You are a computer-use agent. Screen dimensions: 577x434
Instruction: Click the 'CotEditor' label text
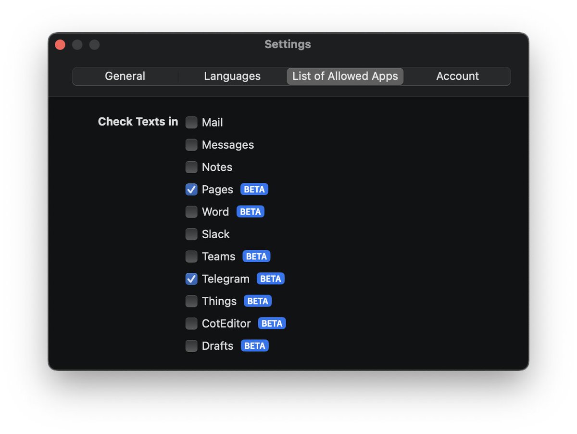[226, 323]
